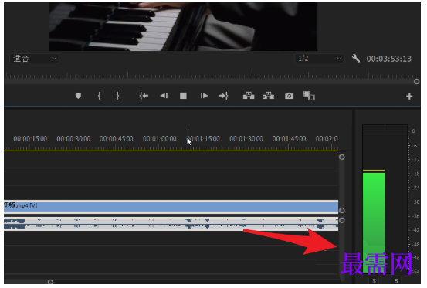Viewport: 427px width, 288px height.
Task: Click the timeline ruler at 00:00:15:00
Action: coord(30,139)
